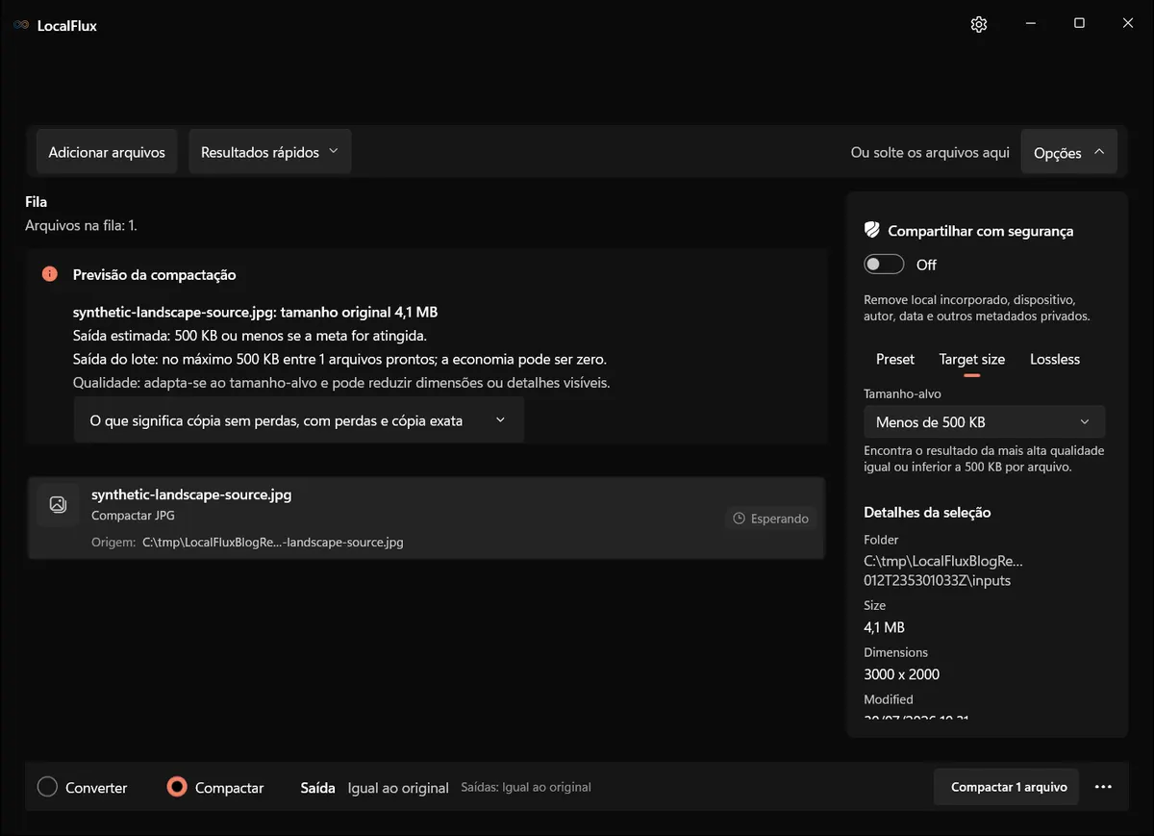Click the Saída estimada: 500 KB line

tap(250, 336)
